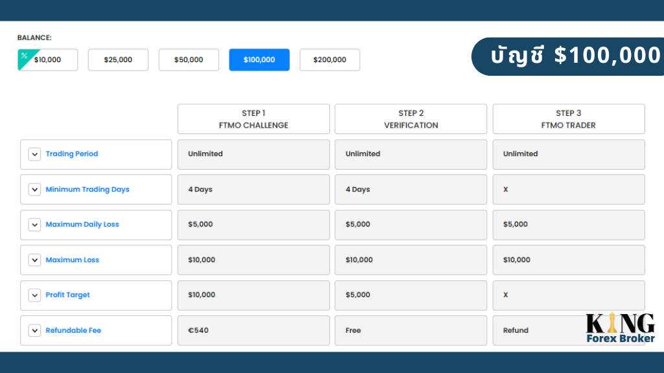Click Step 2 Profit Target $5,000 value

(358, 295)
